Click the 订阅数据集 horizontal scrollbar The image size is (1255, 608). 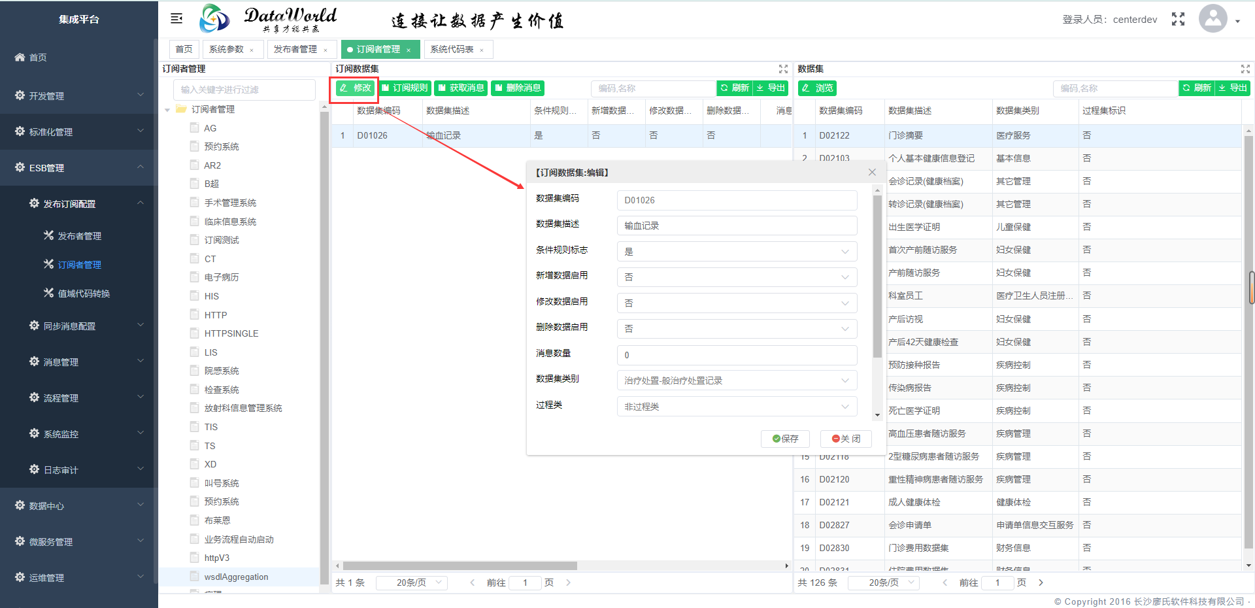tap(460, 566)
